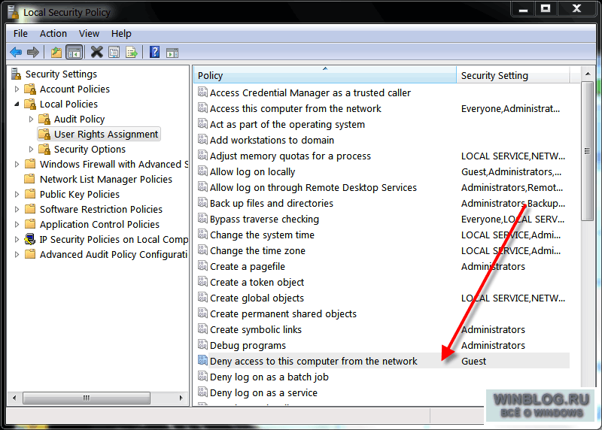
Task: Click the Up one level folder icon
Action: coord(56,52)
